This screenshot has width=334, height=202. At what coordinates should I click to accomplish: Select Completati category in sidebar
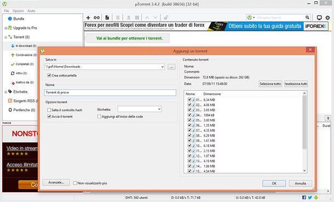(22, 64)
